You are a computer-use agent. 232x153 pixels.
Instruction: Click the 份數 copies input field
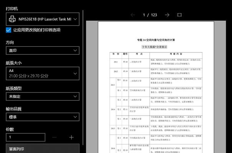click(26, 137)
